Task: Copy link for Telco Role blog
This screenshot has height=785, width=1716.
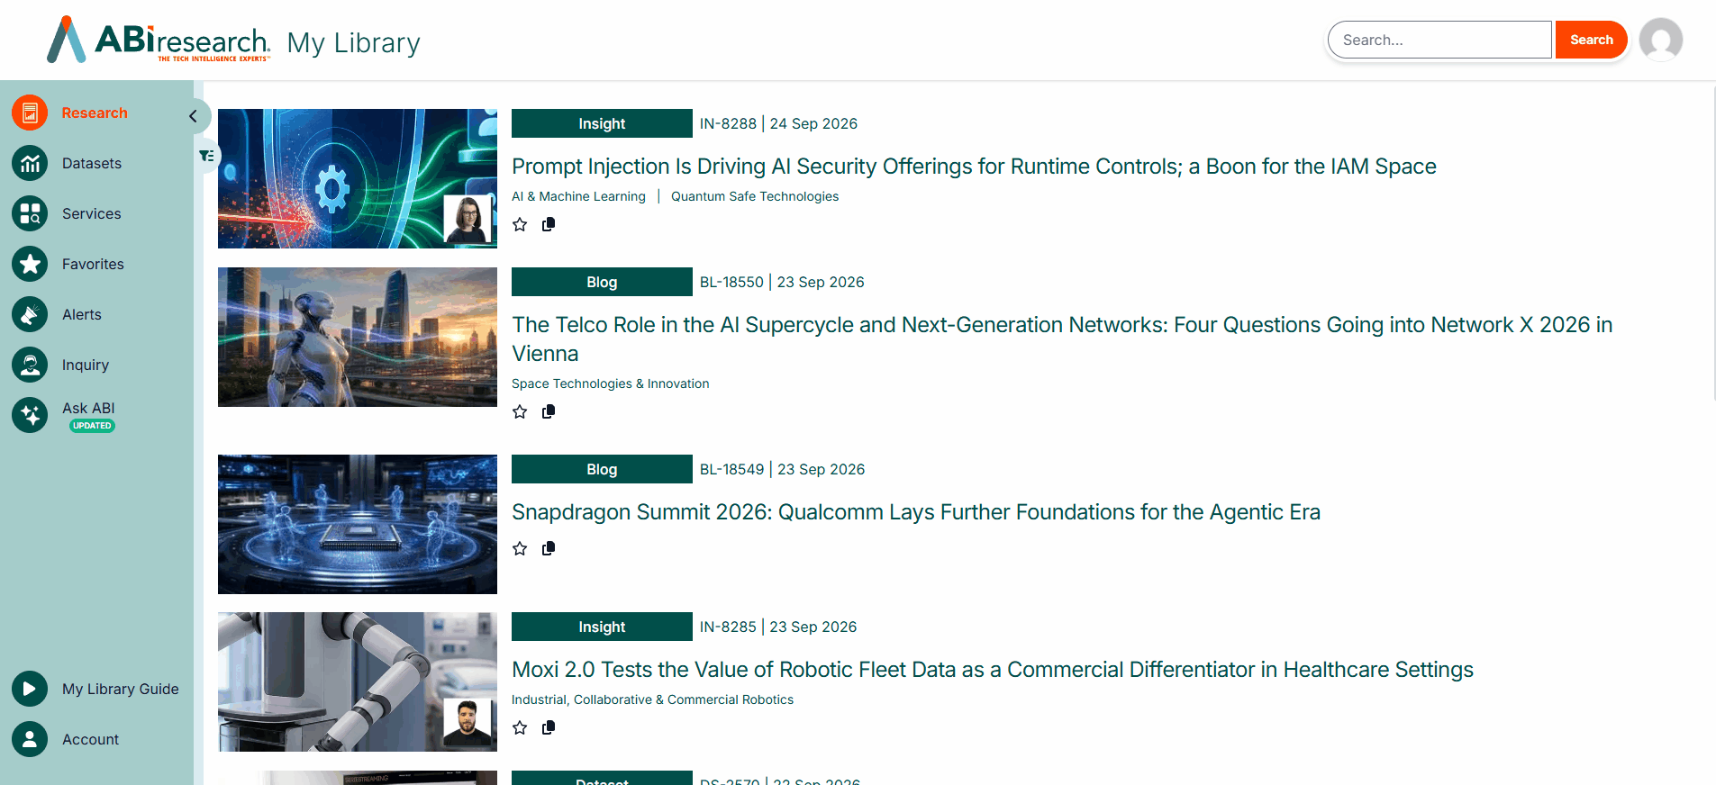Action: click(549, 411)
